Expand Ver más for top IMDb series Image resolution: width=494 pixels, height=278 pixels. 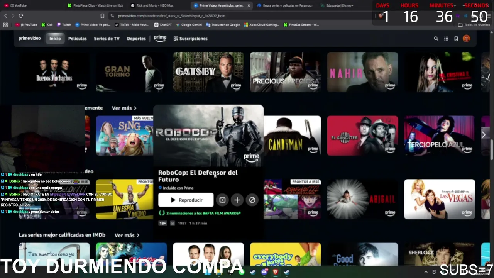(x=127, y=235)
